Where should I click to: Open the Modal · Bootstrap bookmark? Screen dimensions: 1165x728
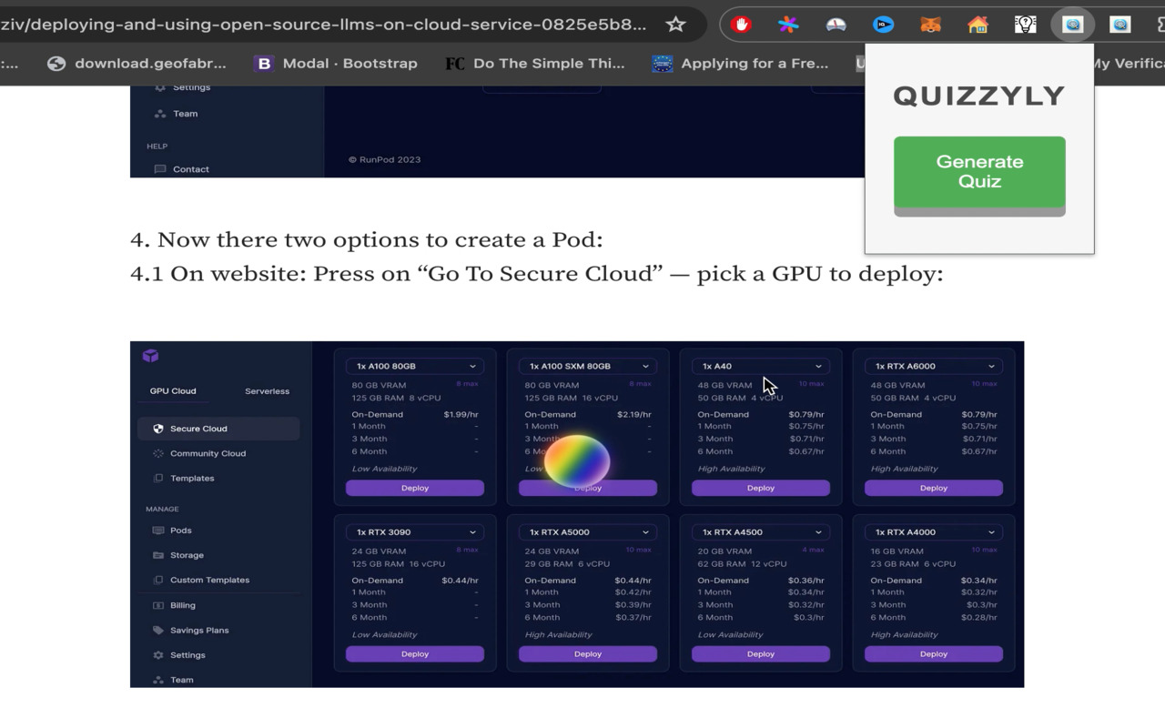337,63
